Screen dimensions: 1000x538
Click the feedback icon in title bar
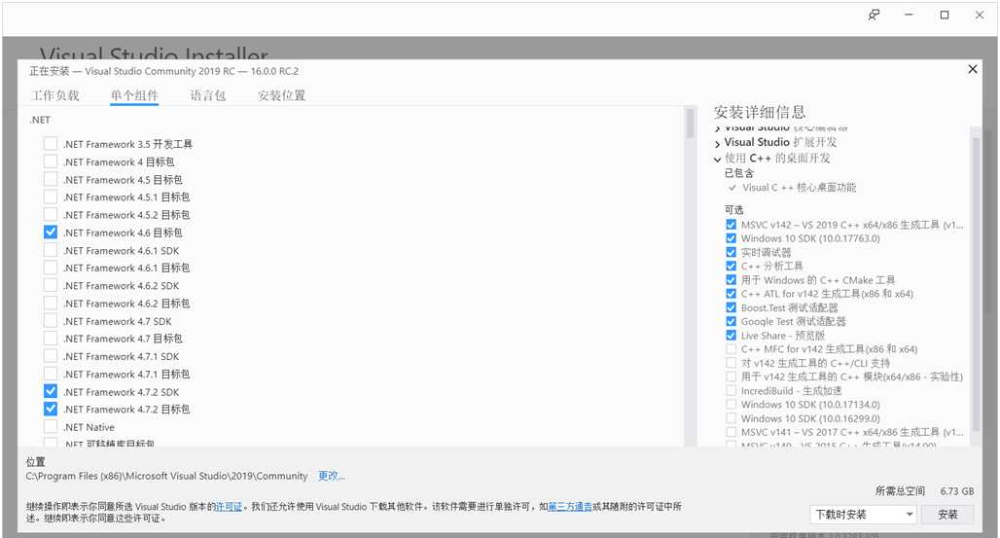[874, 15]
